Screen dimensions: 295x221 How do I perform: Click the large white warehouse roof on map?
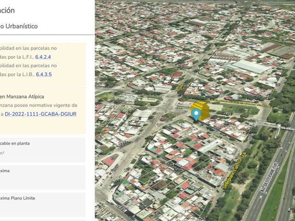251,66
